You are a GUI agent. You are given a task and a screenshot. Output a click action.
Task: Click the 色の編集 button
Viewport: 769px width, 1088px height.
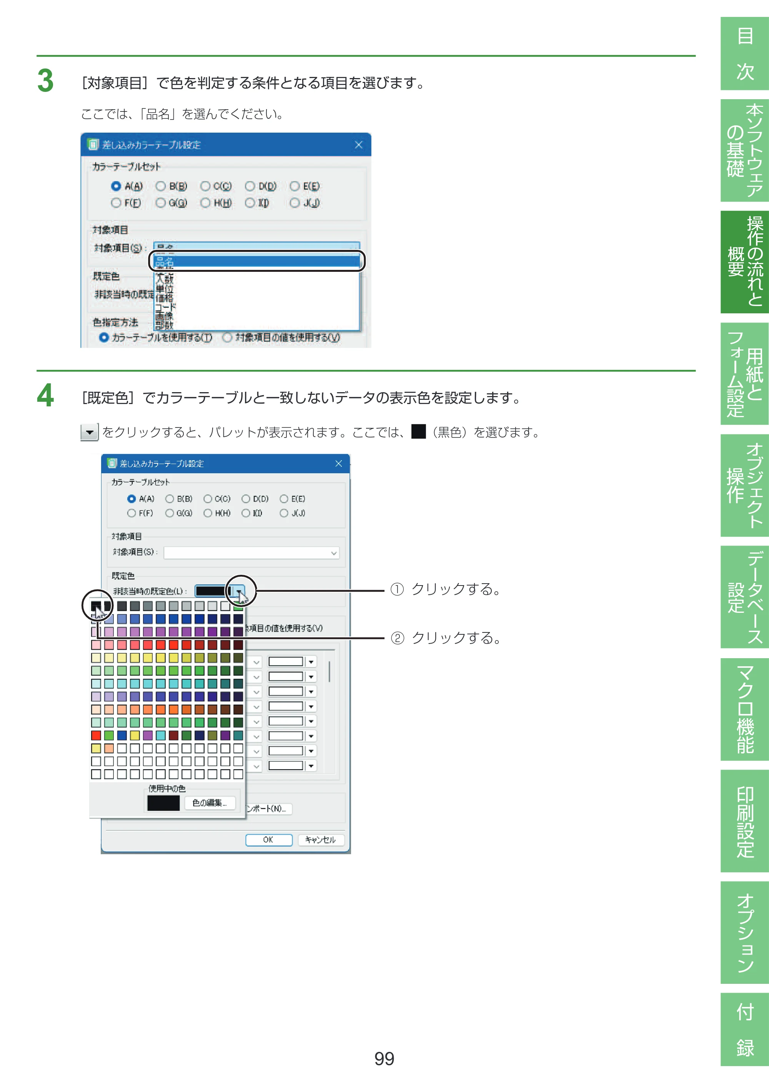[210, 803]
